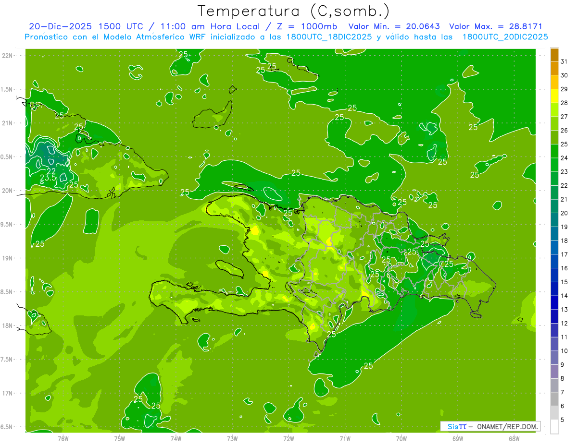Click the "8.5N" latitude axis label
Viewport: 577px width, 445px height.
pyautogui.click(x=7, y=292)
